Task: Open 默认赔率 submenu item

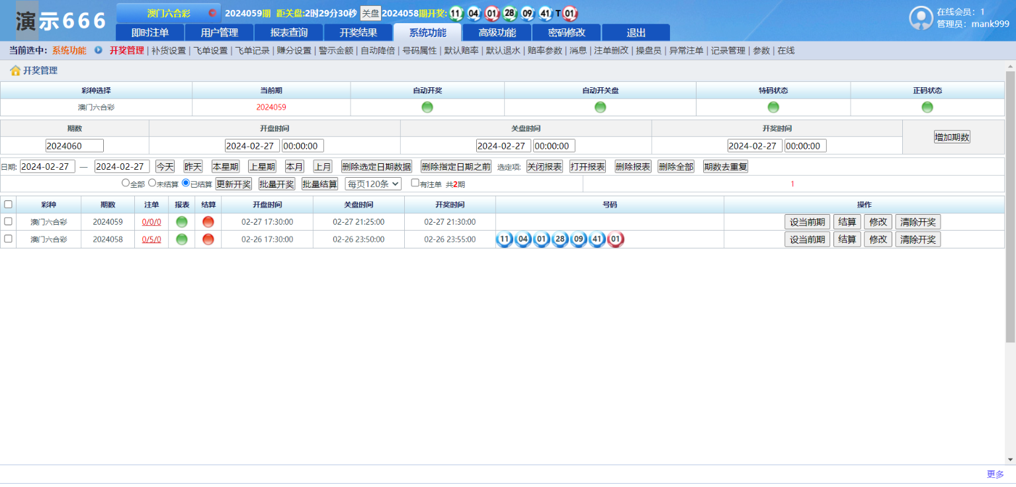Action: [x=462, y=50]
